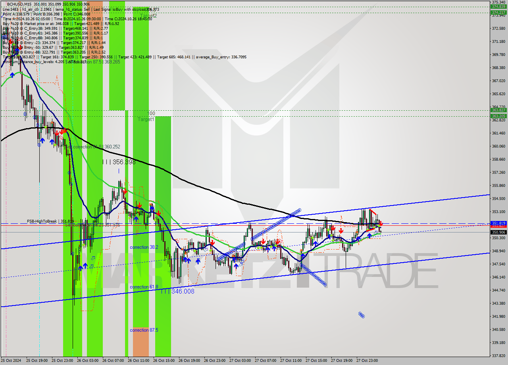Viewport: 508px width, 365px height.
Task: Click the '26 Oct 15:00' time axis label
Action: 164,361
